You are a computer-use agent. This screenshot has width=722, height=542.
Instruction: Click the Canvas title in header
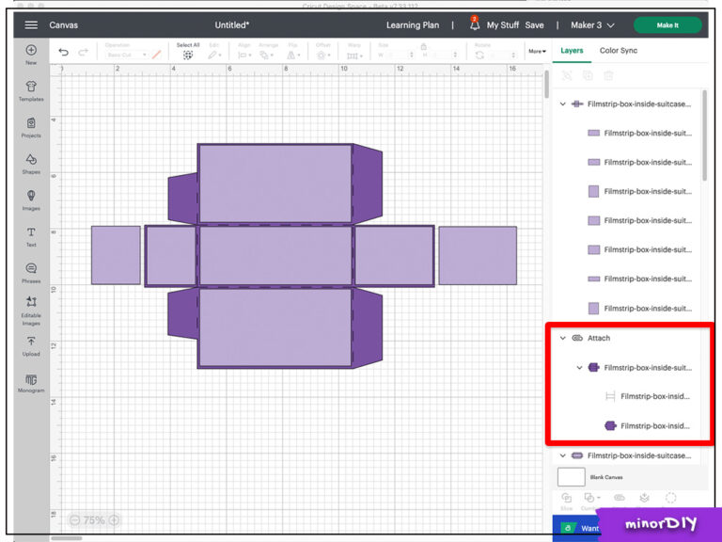[64, 24]
